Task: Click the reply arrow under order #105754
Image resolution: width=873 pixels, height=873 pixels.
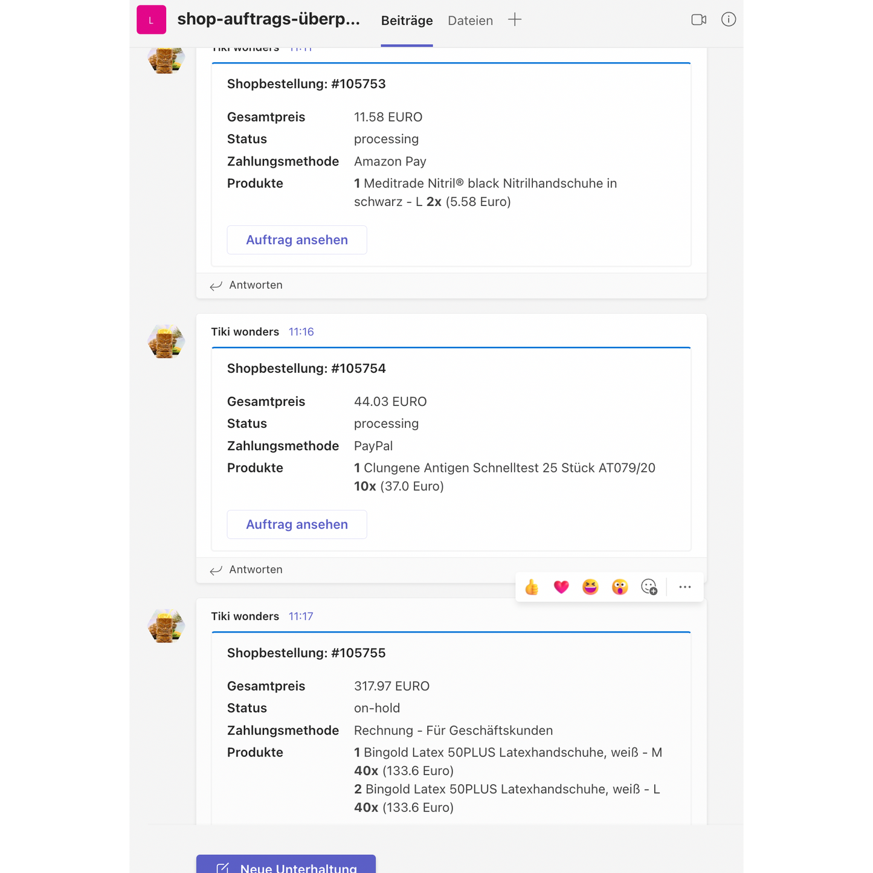Action: [216, 570]
